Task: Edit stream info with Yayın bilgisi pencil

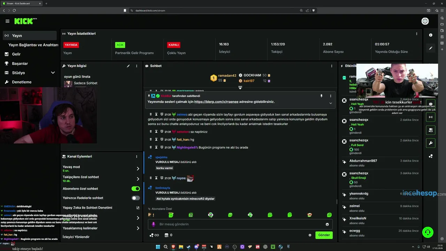Action: (x=128, y=66)
